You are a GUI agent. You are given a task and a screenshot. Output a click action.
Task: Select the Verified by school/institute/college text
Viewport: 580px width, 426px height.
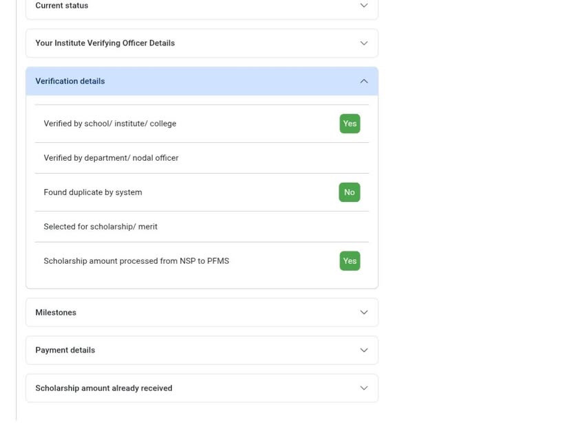pos(110,124)
